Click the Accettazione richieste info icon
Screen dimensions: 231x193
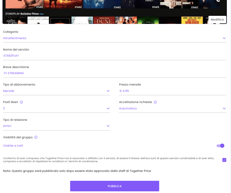(x=155, y=102)
